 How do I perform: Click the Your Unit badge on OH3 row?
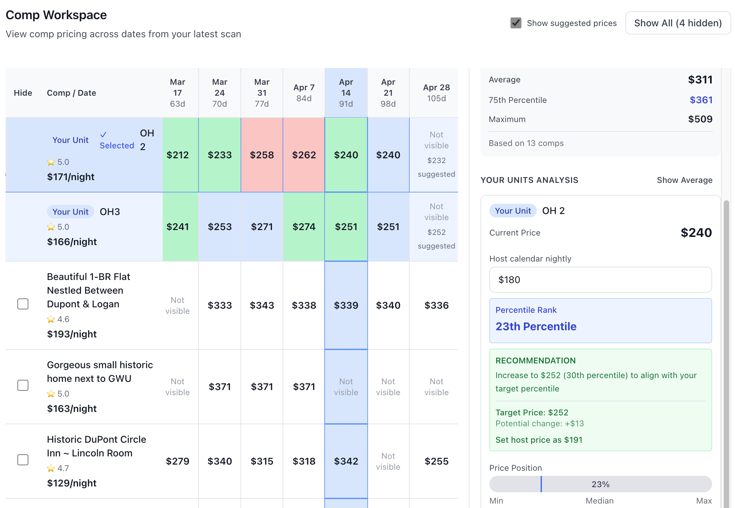tap(70, 212)
